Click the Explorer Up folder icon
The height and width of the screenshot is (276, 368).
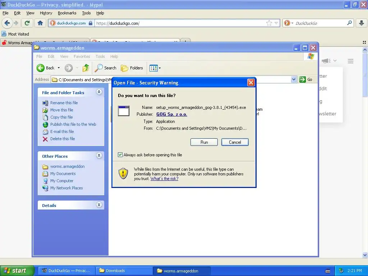point(86,68)
